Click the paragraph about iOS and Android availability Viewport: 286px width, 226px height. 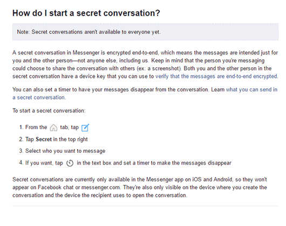pos(140,187)
